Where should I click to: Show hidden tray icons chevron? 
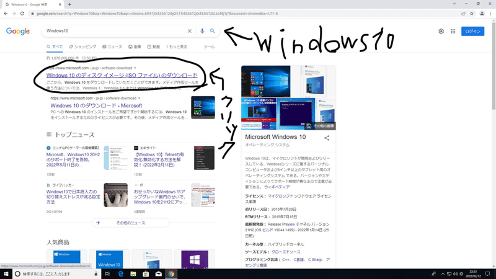tap(443, 274)
